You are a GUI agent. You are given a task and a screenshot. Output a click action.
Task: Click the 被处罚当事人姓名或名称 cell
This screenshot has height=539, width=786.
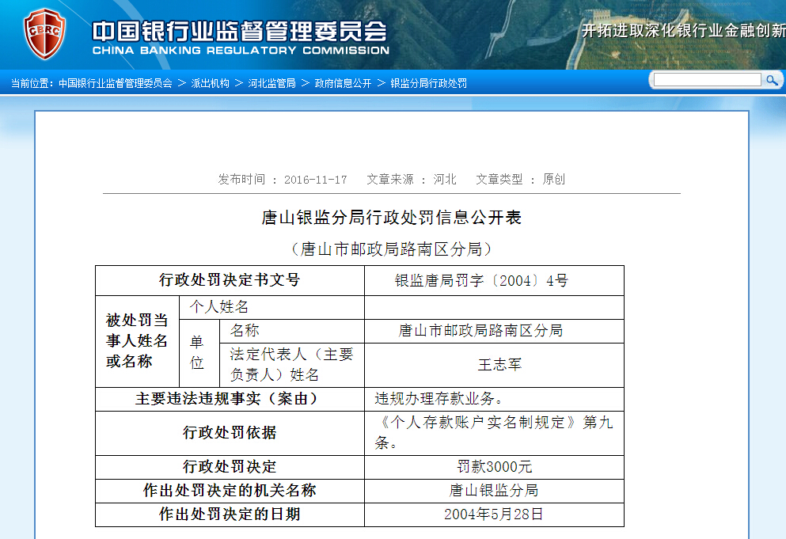tap(138, 341)
